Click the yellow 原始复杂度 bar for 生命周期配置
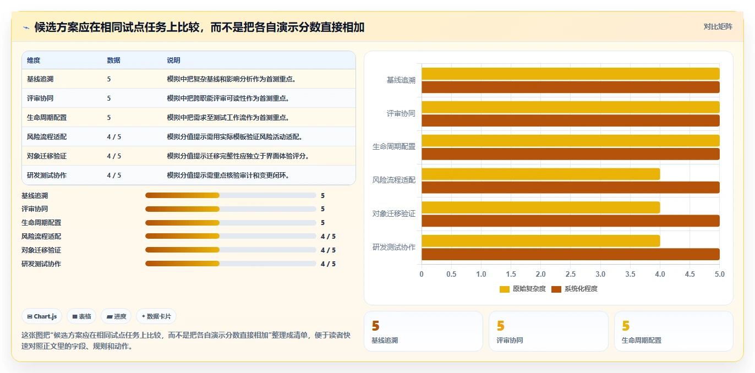Screen dimensions: 755x373 571,140
